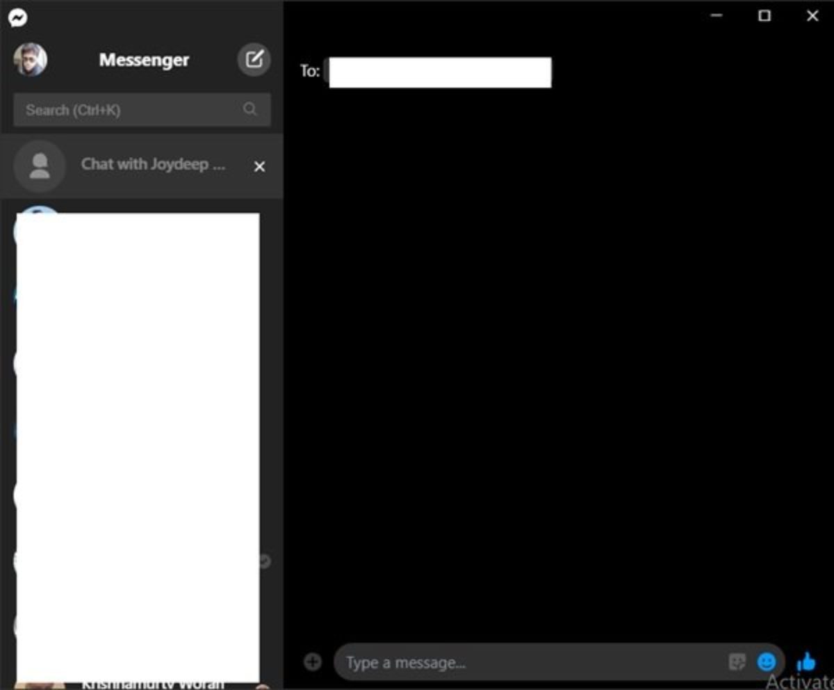The image size is (834, 690).
Task: Start a new message with compose icon
Action: click(x=254, y=60)
